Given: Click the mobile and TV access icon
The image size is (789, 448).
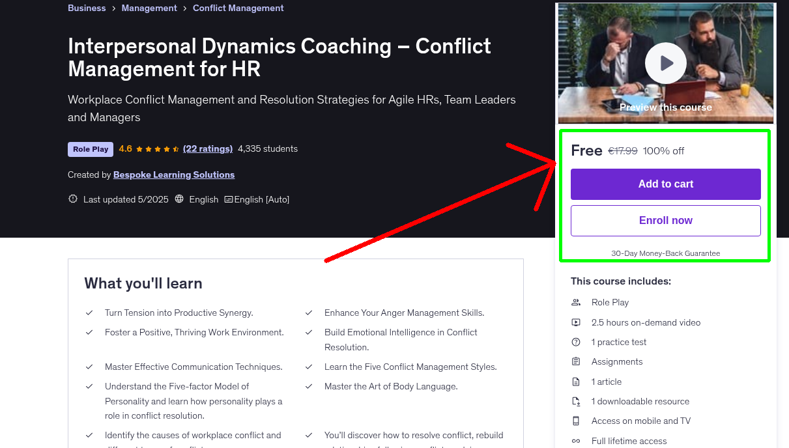Looking at the screenshot, I should 575,421.
